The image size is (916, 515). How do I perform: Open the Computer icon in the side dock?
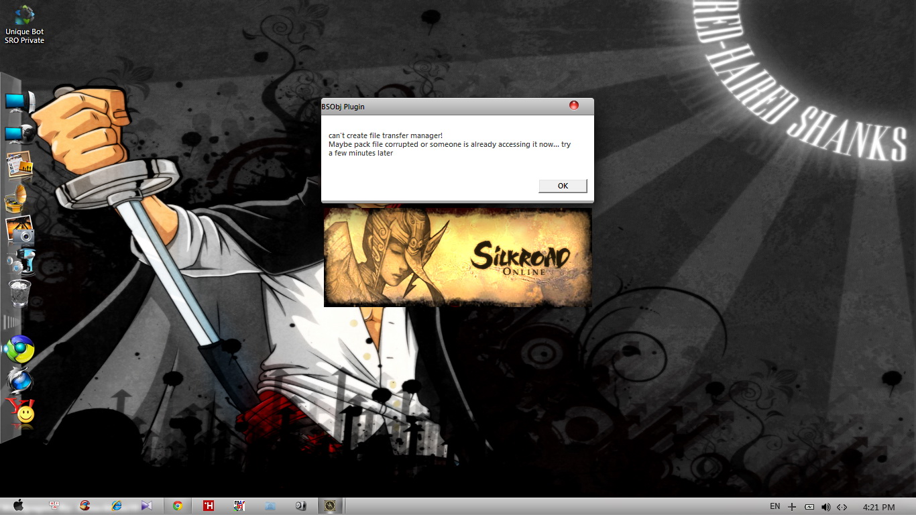click(x=19, y=102)
